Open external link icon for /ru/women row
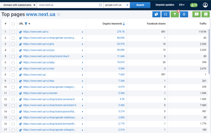 [x=20, y=93]
